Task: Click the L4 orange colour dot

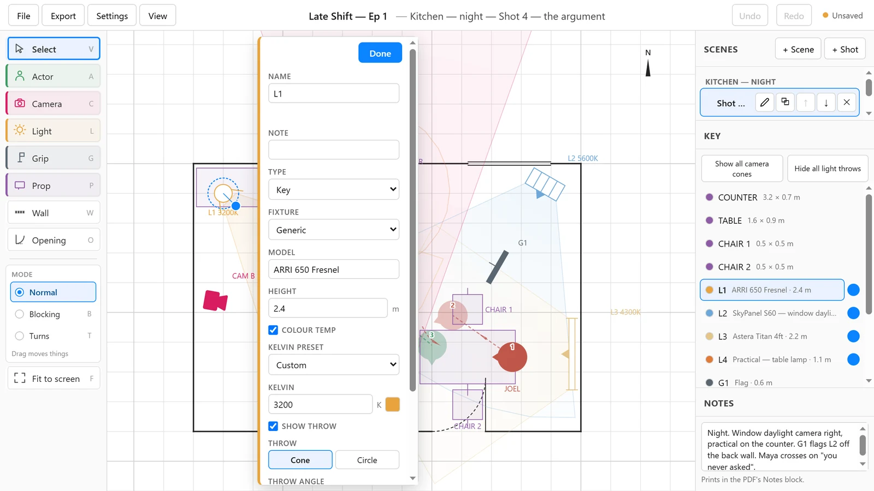Action: coord(709,360)
